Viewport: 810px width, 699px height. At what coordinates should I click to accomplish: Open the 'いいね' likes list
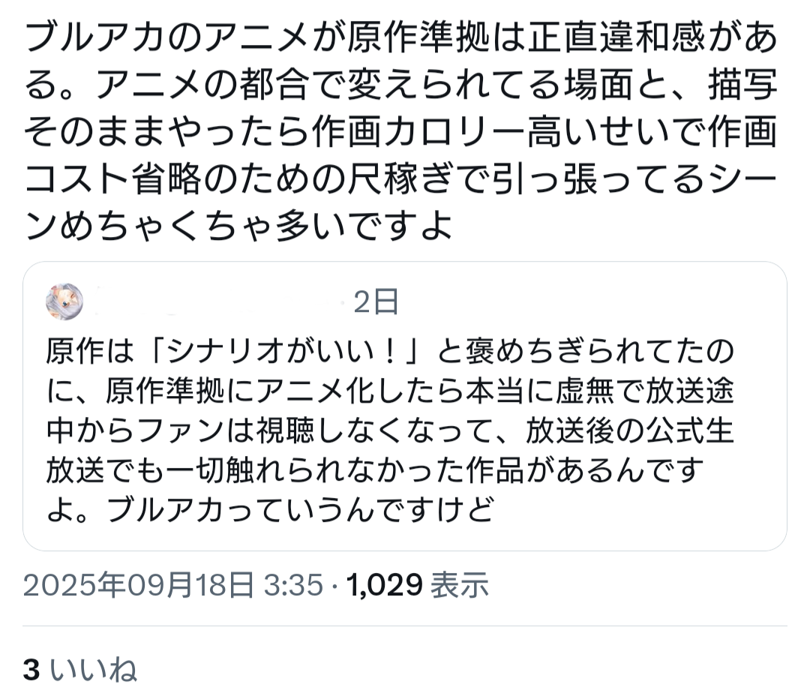pos(94,670)
